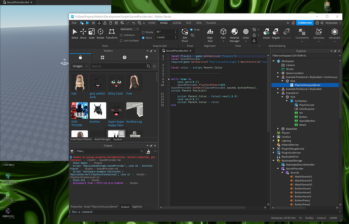The width and height of the screenshot is (349, 224).
Task: Open the Toolbox Inventory grid tab
Action: 103,57
